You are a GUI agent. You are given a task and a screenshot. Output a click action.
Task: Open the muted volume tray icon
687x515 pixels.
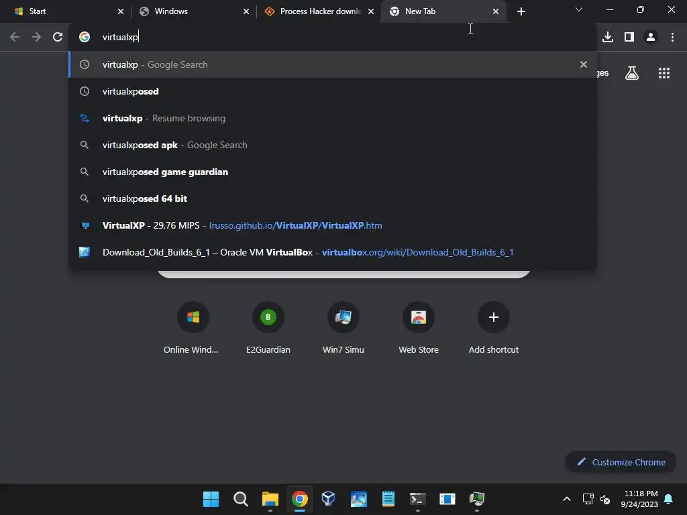click(605, 499)
